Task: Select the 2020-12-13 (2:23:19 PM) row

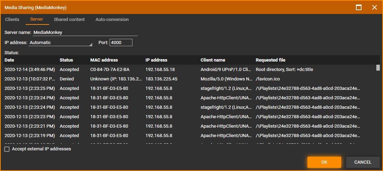Action: [x=189, y=136]
